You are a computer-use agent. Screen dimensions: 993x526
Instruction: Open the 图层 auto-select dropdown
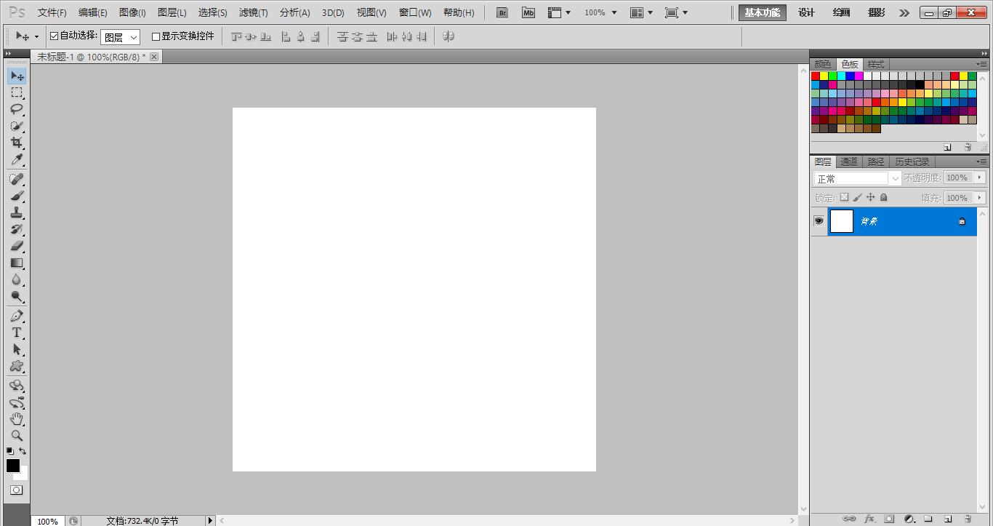[120, 37]
